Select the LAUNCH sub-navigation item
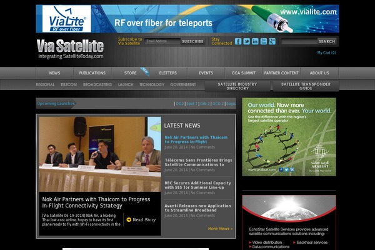The height and width of the screenshot is (250, 375). (x=126, y=85)
